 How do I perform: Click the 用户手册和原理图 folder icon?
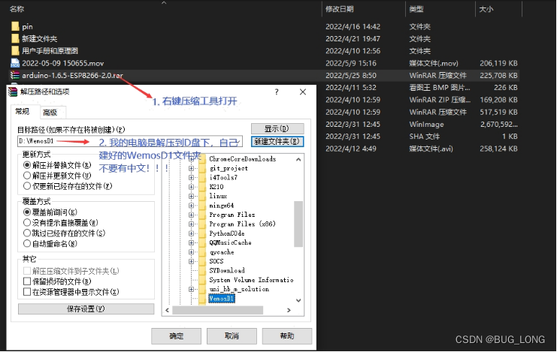[x=15, y=51]
